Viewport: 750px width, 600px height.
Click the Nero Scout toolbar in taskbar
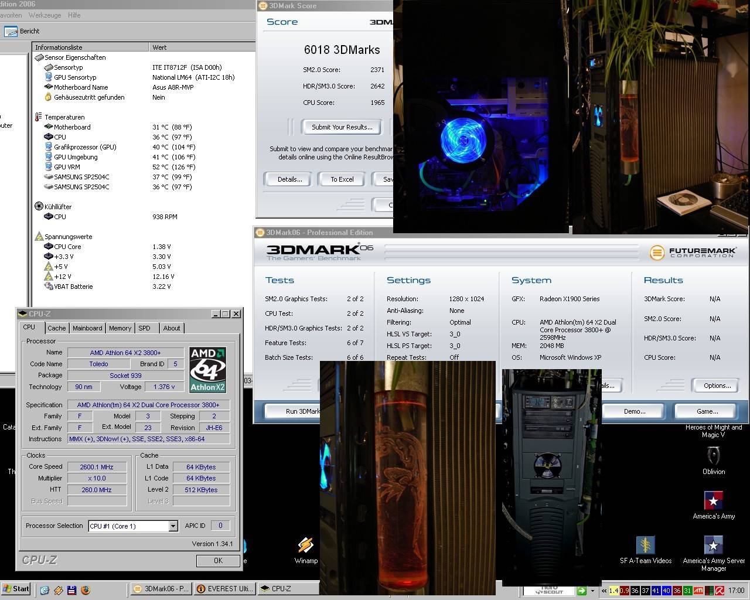[548, 591]
